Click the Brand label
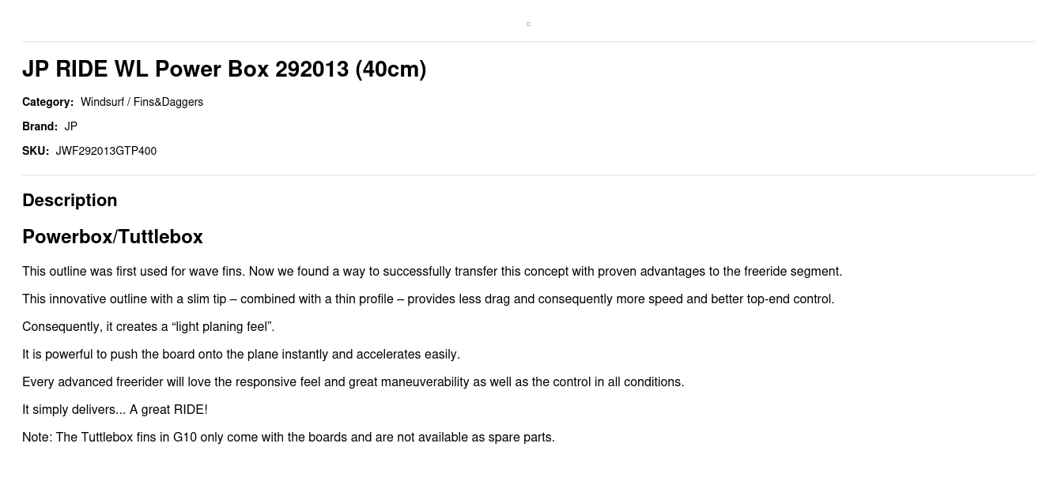Screen dimensions: 1050x481 (40, 126)
